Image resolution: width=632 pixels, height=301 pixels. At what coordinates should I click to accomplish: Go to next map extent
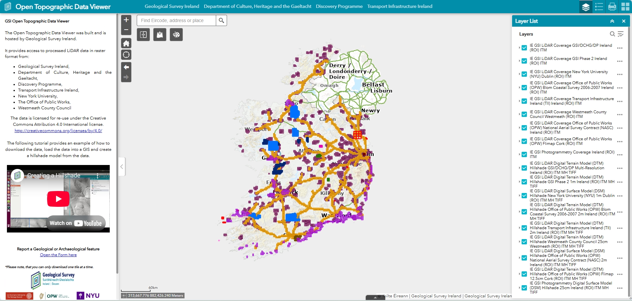(x=126, y=77)
